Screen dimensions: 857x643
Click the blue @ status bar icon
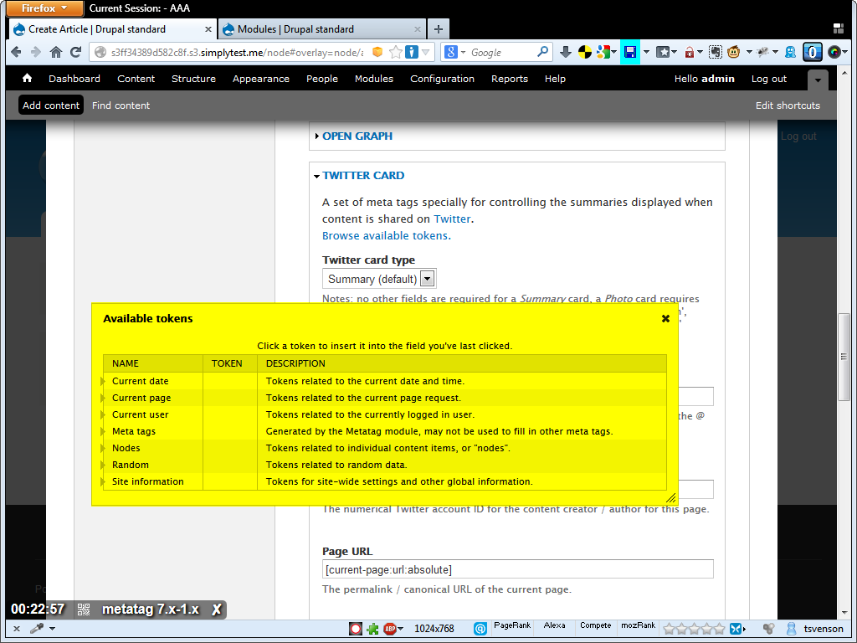(480, 629)
